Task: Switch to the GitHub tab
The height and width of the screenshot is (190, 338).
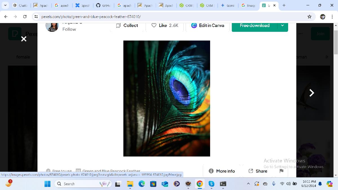Action: [x=103, y=5]
